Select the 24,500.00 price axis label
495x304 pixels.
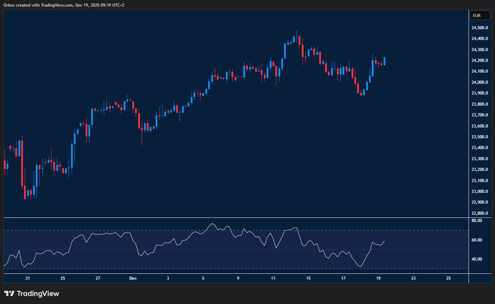tap(479, 28)
